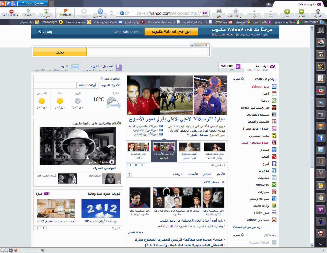The image size is (327, 253).
Task: Collapse the حصاد 2011 section
Action: coord(223,182)
